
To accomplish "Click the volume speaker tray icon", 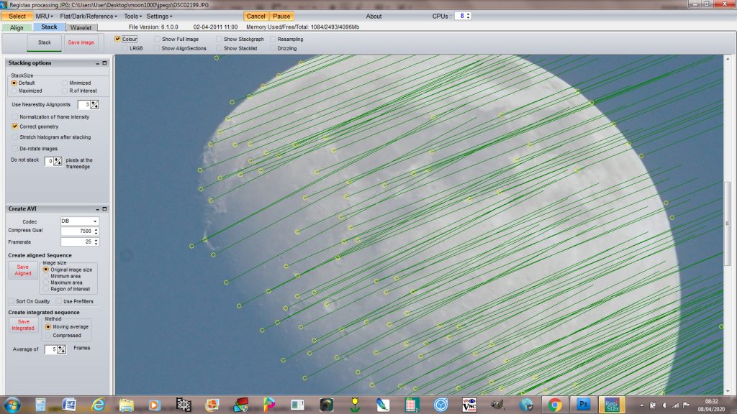I will [664, 405].
